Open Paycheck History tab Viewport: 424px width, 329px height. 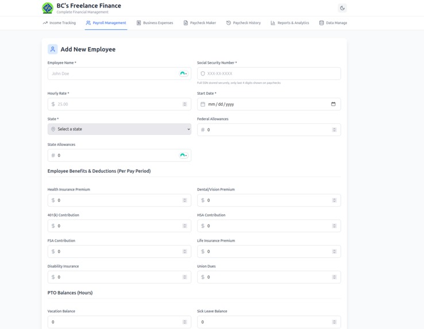click(244, 23)
